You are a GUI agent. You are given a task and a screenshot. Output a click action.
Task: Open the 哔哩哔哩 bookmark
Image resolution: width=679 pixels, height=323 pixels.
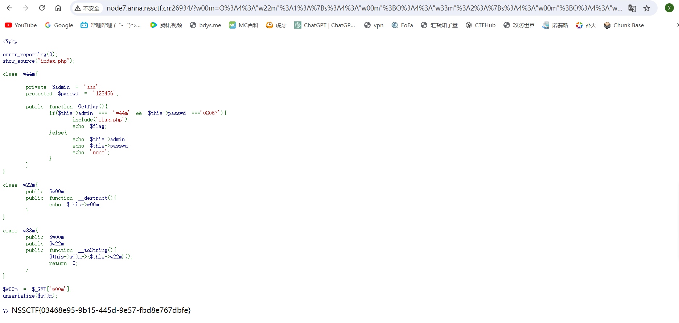(111, 25)
